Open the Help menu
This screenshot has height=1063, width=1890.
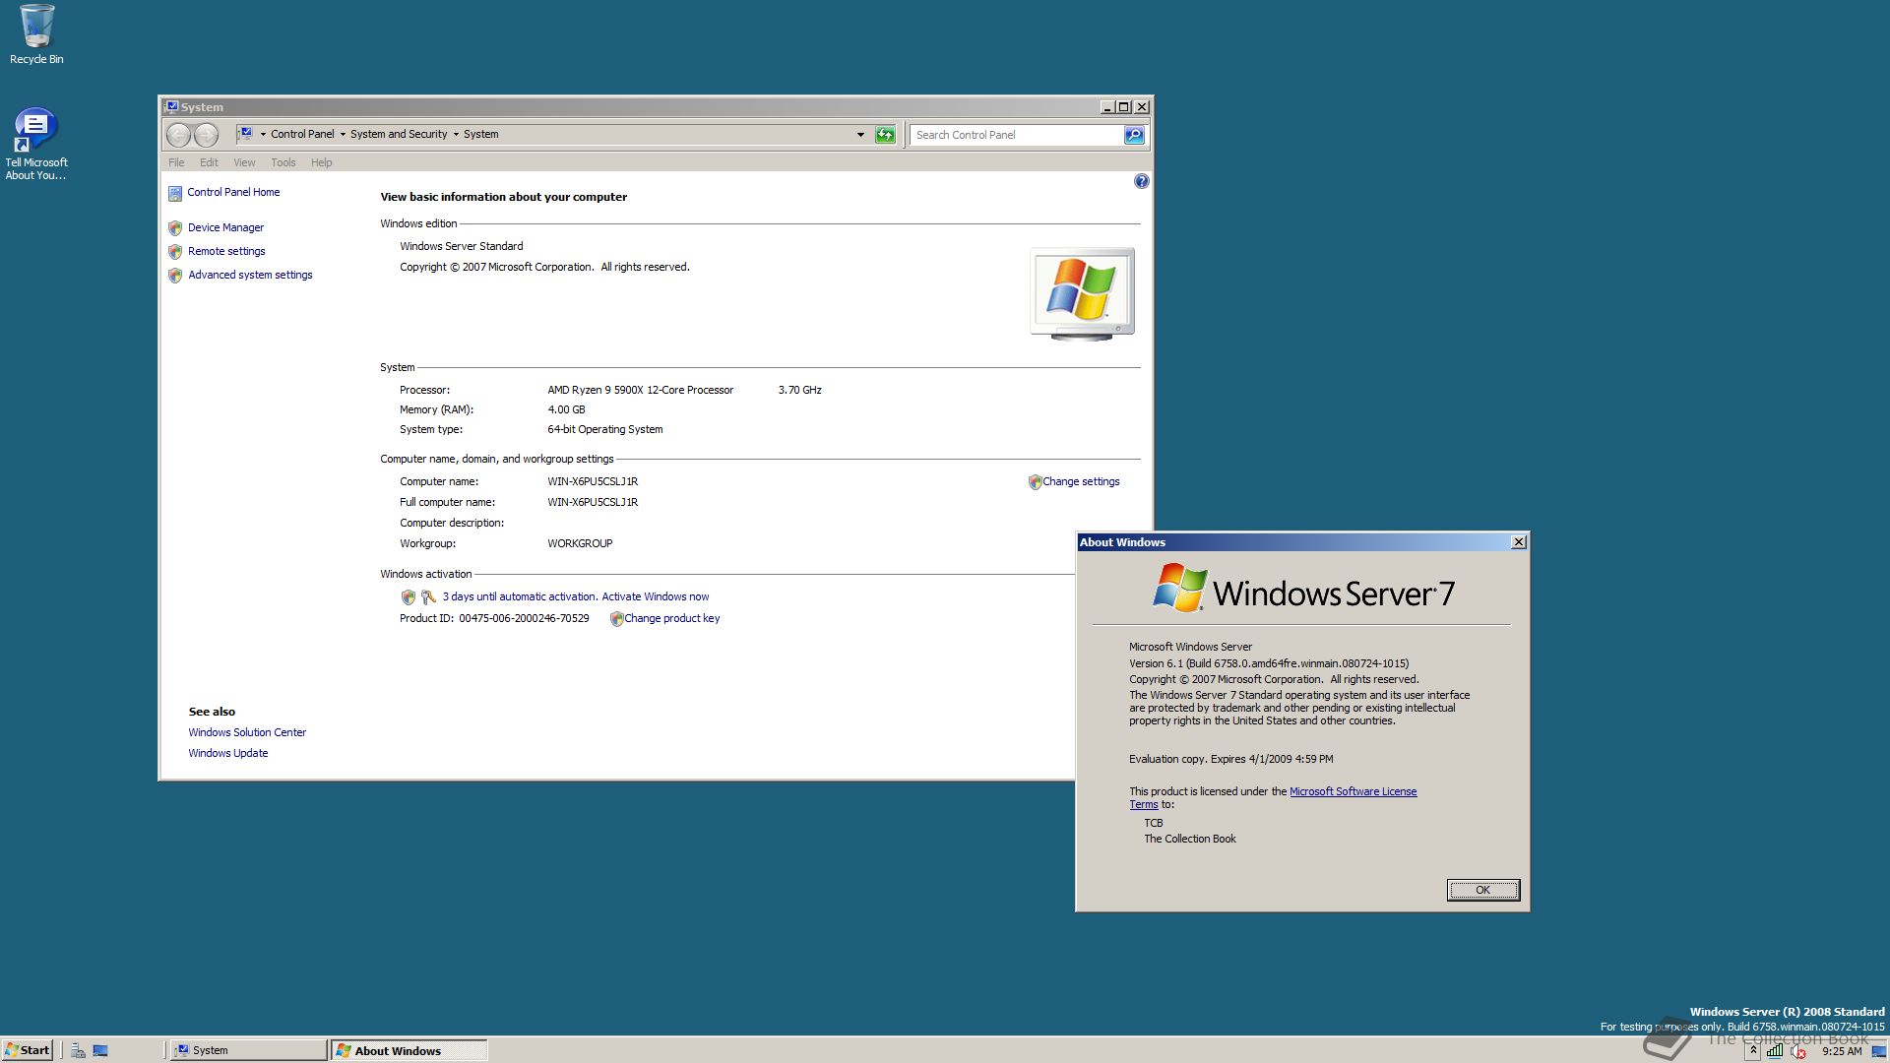pos(322,162)
